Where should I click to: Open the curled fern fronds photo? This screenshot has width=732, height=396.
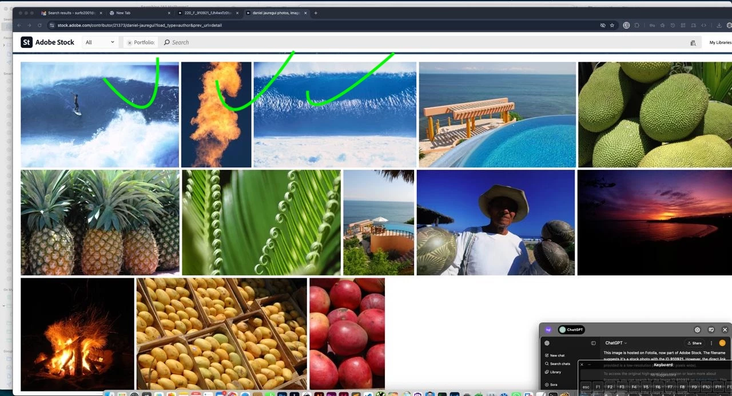point(261,222)
